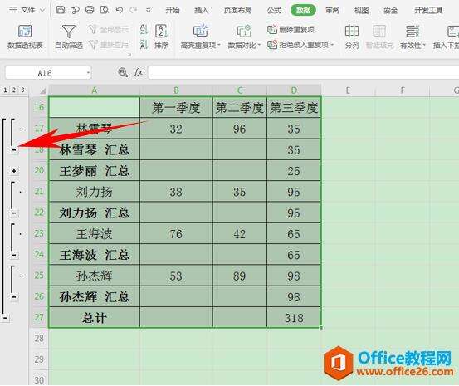Screen dimensions: 459x386
Task: Open the Name Box dropdown arrow
Action: pos(88,72)
